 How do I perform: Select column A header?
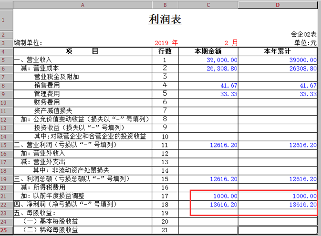tap(83, 5)
